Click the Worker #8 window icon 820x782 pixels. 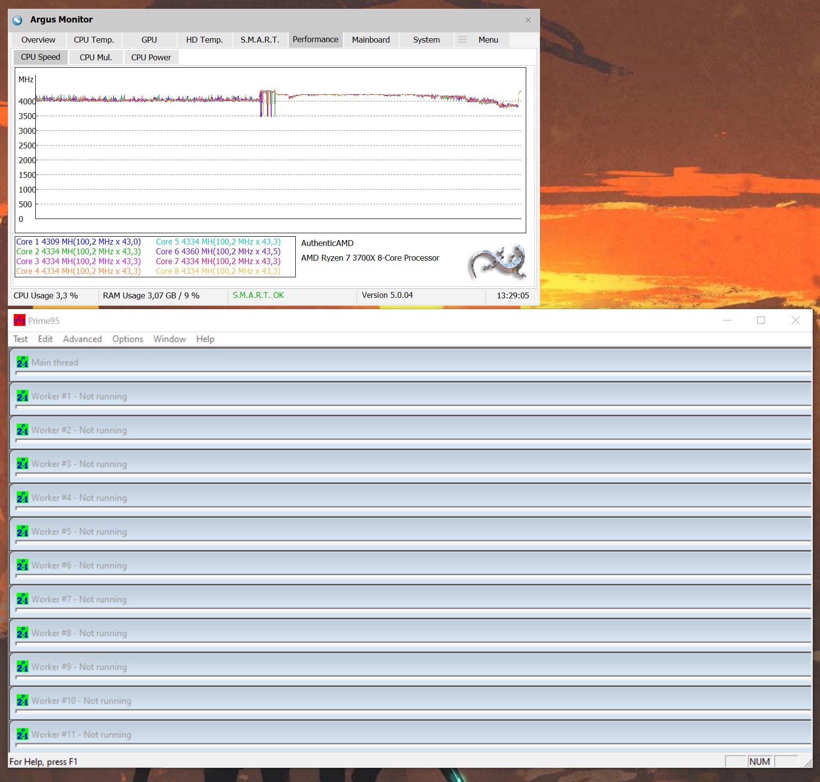click(x=23, y=633)
